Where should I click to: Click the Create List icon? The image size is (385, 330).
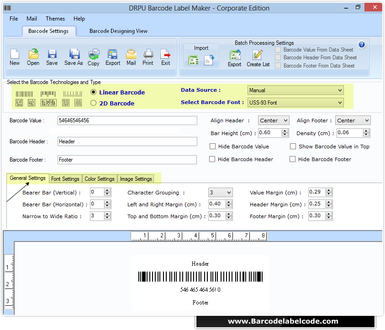258,55
